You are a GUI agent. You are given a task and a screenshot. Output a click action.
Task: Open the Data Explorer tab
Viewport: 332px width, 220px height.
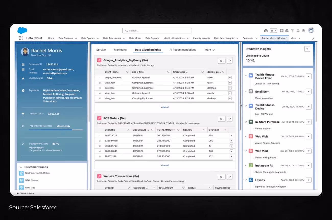coord(152,38)
